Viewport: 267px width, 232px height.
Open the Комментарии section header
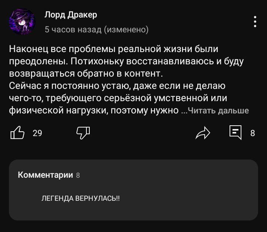click(x=45, y=175)
